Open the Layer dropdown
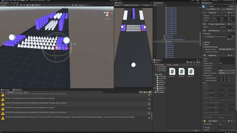The height and width of the screenshot is (133, 237). pyautogui.click(x=230, y=9)
